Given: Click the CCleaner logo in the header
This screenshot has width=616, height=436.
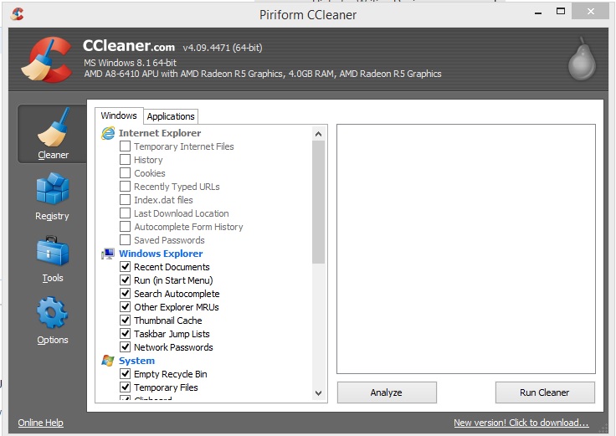Looking at the screenshot, I should coord(46,59).
